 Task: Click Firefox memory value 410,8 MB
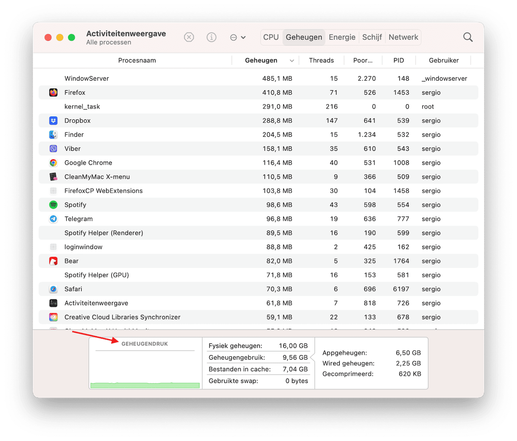click(x=277, y=93)
